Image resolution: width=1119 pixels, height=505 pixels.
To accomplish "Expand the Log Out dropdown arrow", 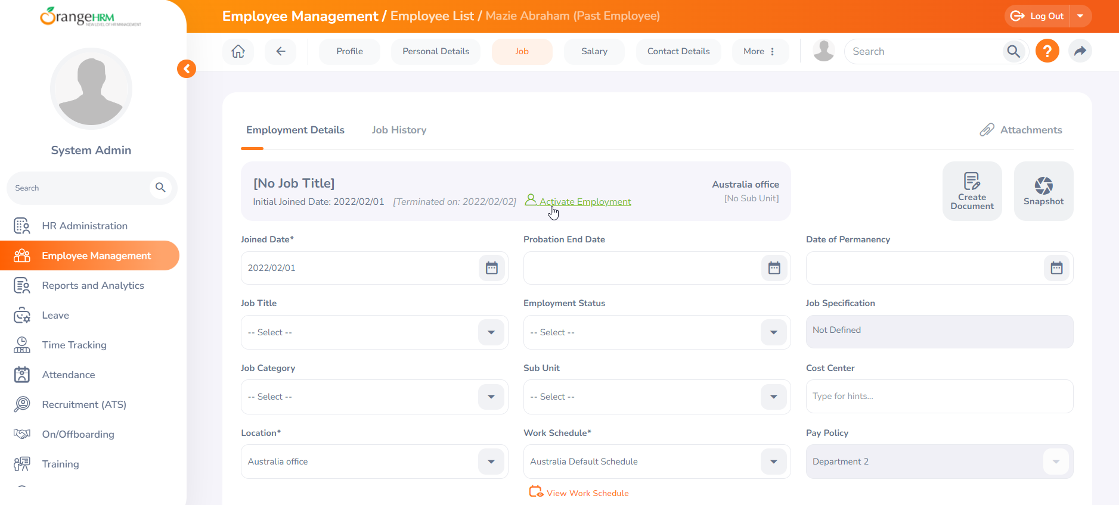I will tap(1080, 16).
